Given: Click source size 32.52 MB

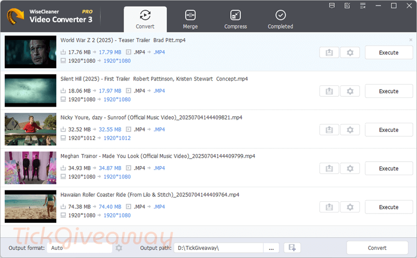Looking at the screenshot, I should pos(80,129).
